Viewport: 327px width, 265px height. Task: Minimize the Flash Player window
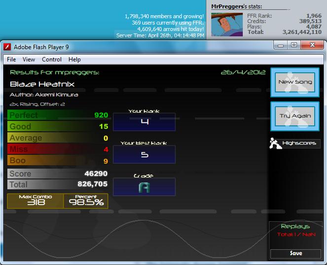tap(280, 45)
